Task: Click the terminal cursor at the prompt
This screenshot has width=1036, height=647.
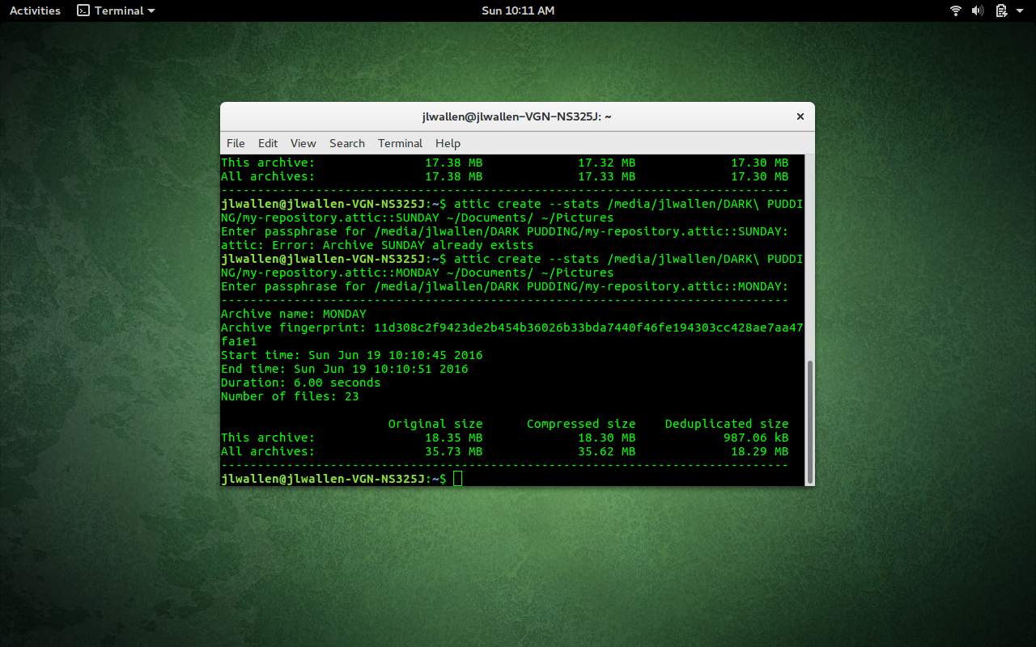Action: [x=457, y=479]
